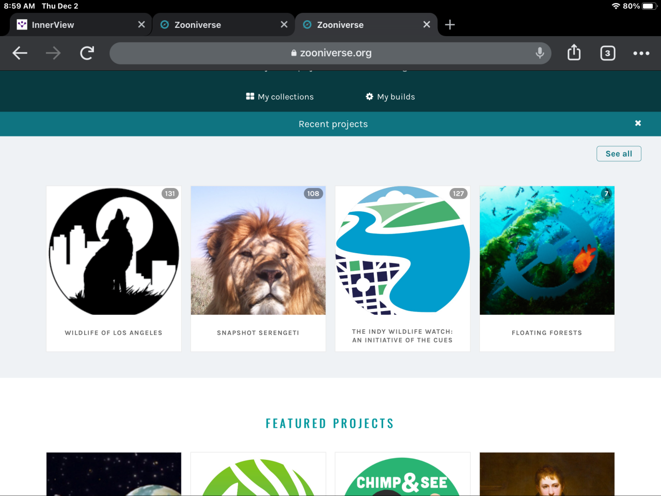Open the featured project with Earth image
The width and height of the screenshot is (661, 496).
point(114,474)
